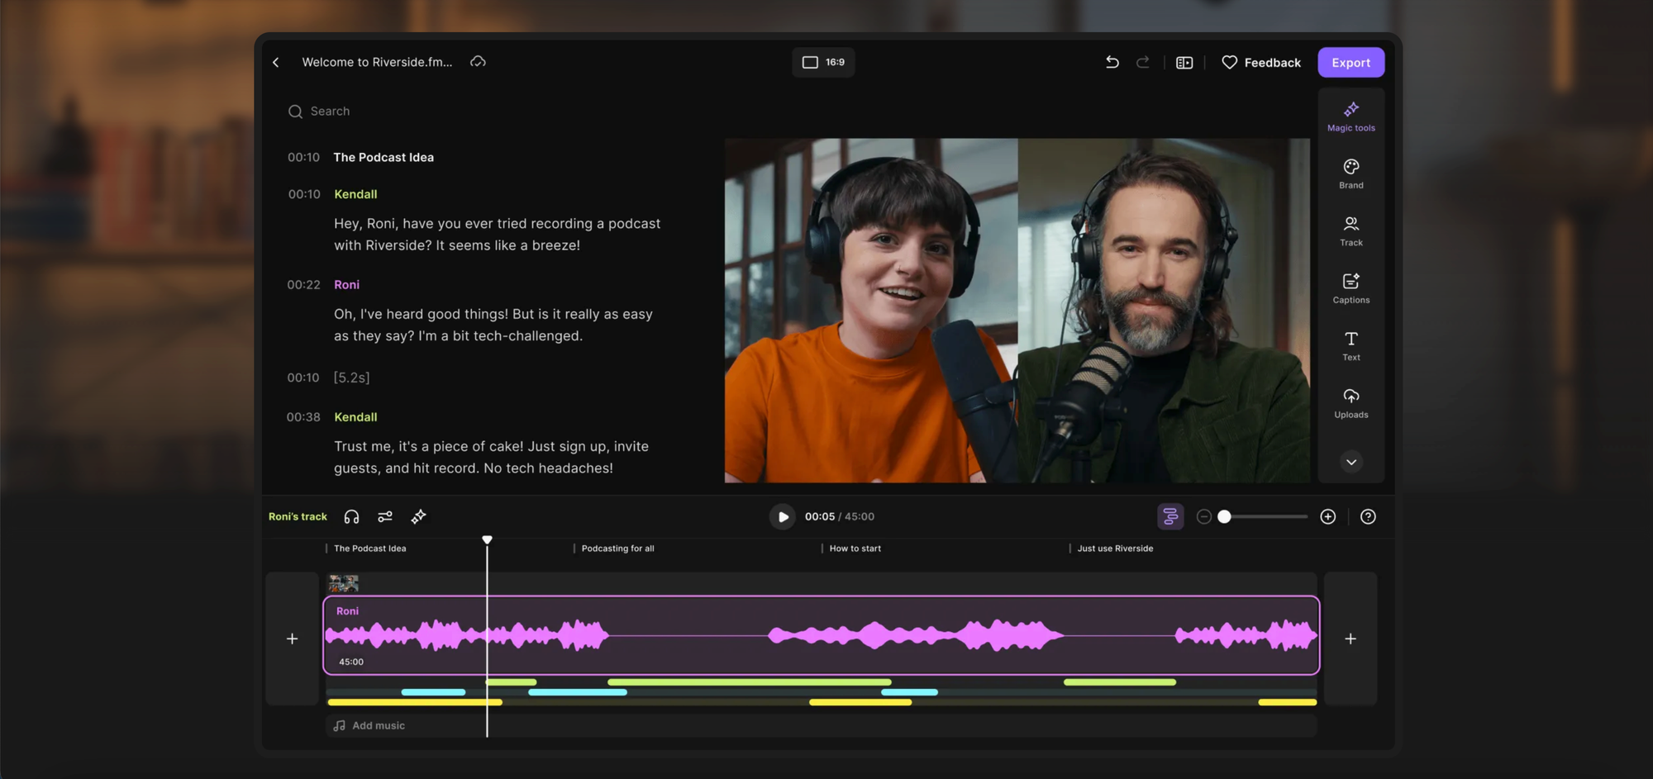Toggle the split layout view icon

point(1184,63)
